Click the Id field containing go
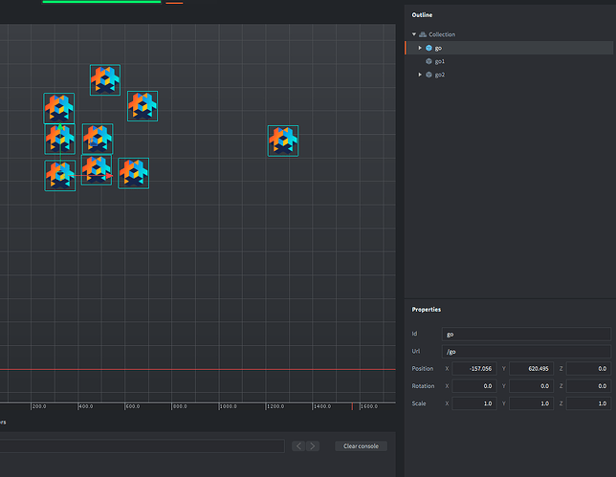The image size is (616, 477). (526, 335)
